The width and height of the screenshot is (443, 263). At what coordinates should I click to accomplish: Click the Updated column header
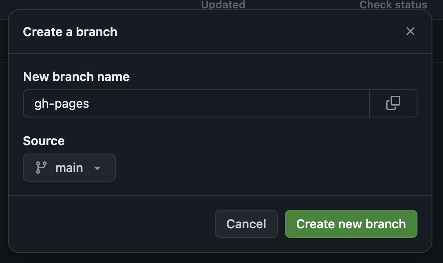223,5
